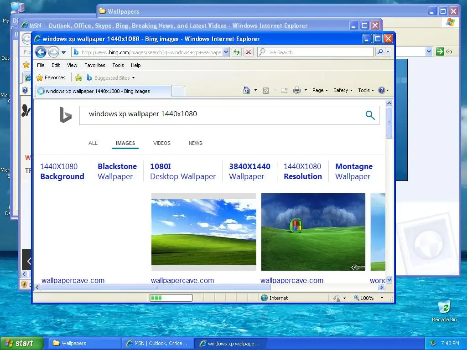The image size is (467, 350).
Task: Stop loading with red X icon
Action: pos(249,52)
